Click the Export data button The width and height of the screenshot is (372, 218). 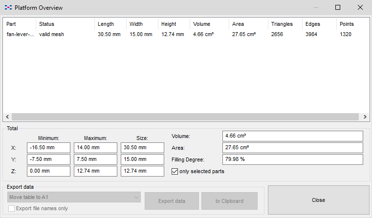tap(172, 201)
